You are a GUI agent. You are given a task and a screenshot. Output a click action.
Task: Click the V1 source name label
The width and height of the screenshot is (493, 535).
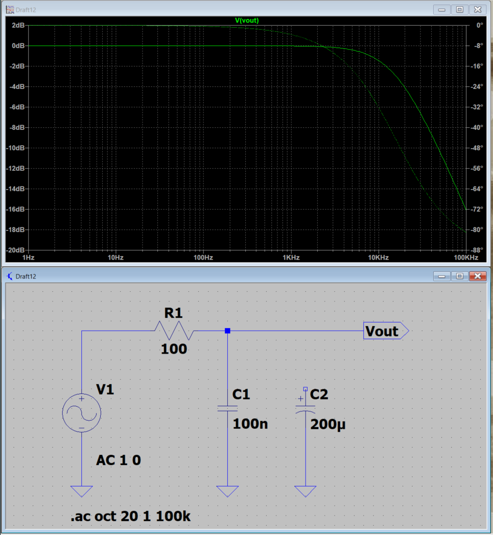(105, 389)
